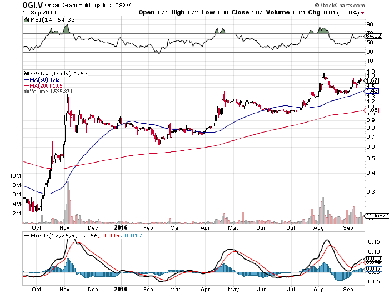Click the Close 1.67 value in header
Viewport: 389px width, 294px height.
point(247,12)
